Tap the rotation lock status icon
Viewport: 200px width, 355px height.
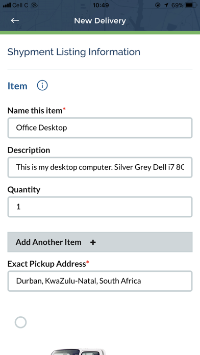coord(158,5)
